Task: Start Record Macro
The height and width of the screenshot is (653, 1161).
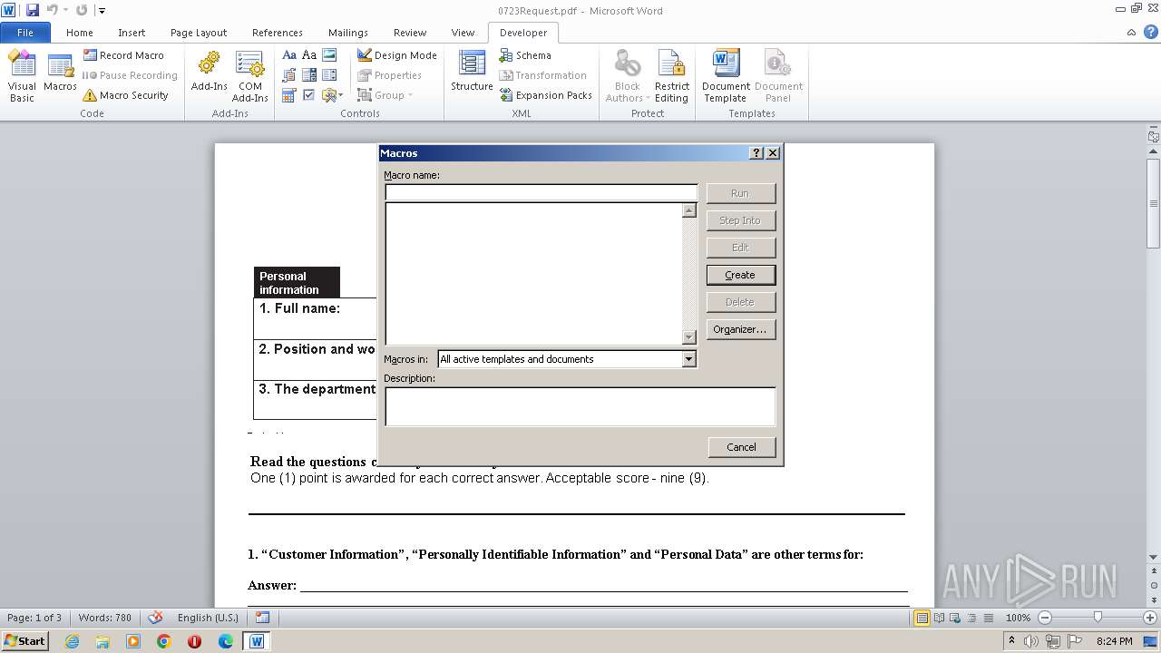Action: coord(123,55)
